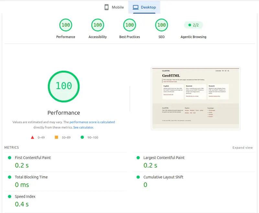Click the 2/2 Agentic Browsing badge
This screenshot has height=213, width=259.
pyautogui.click(x=193, y=25)
